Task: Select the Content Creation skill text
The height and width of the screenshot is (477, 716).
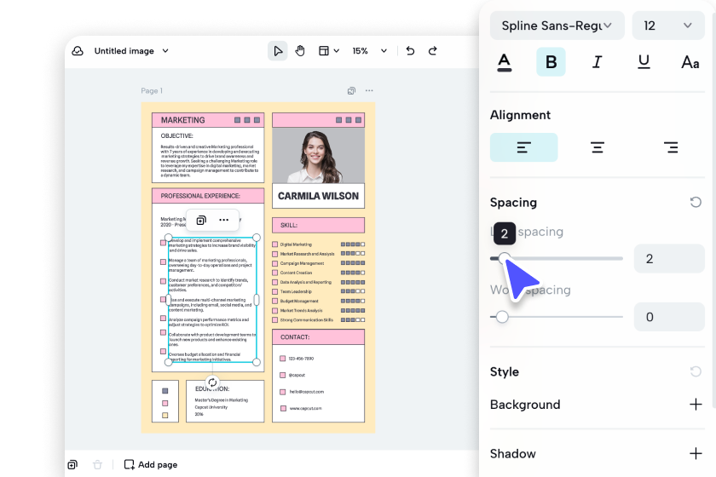Action: pyautogui.click(x=296, y=273)
